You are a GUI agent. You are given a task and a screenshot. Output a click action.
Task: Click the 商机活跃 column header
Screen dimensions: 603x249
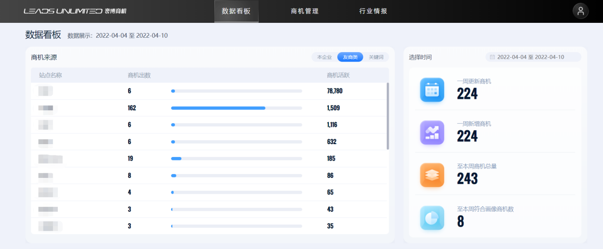(338, 75)
